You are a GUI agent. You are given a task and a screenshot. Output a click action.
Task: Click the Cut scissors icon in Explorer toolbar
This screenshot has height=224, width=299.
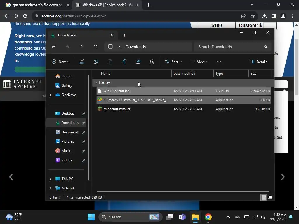(82, 62)
